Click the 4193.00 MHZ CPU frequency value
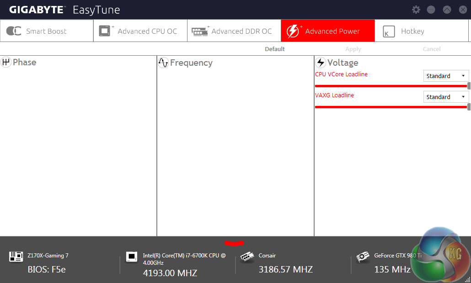The height and width of the screenshot is (283, 471). [x=170, y=273]
